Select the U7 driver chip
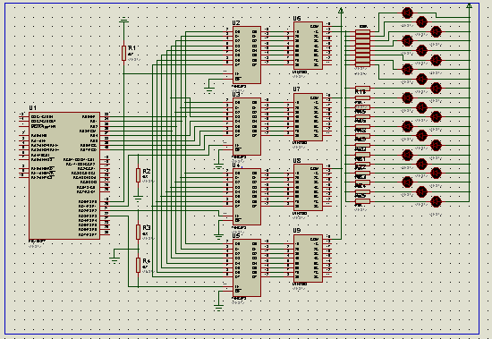492x339 pixels. click(x=308, y=117)
